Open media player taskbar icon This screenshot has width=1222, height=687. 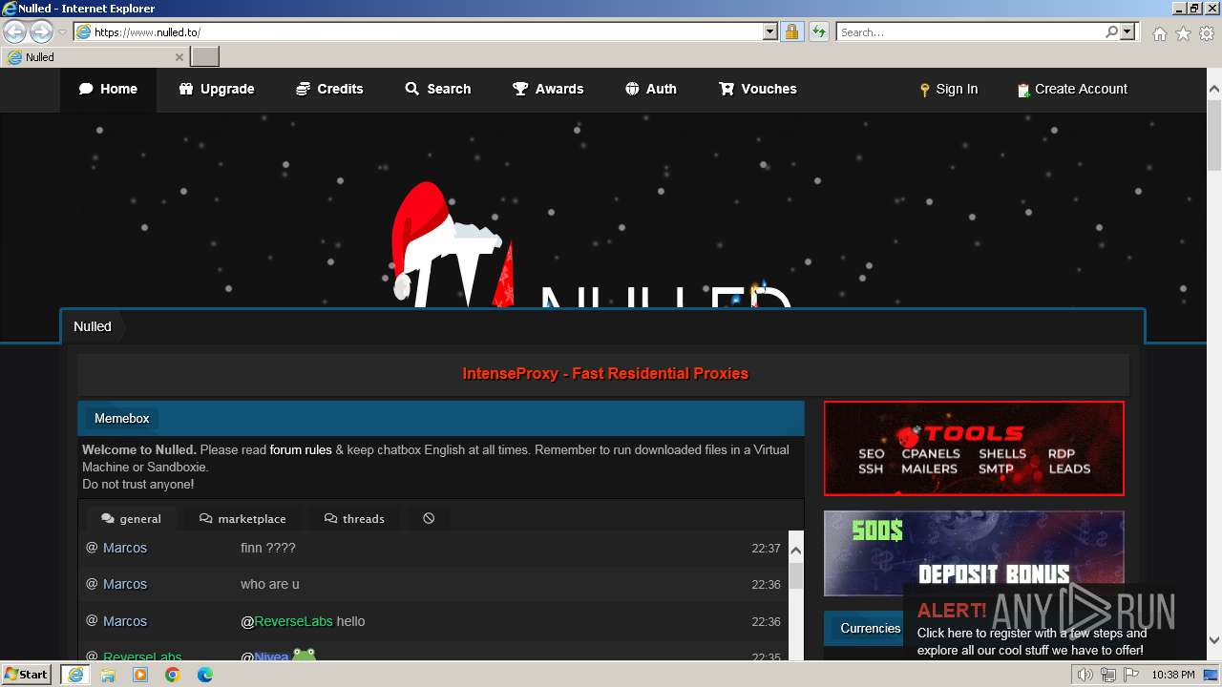tap(140, 675)
